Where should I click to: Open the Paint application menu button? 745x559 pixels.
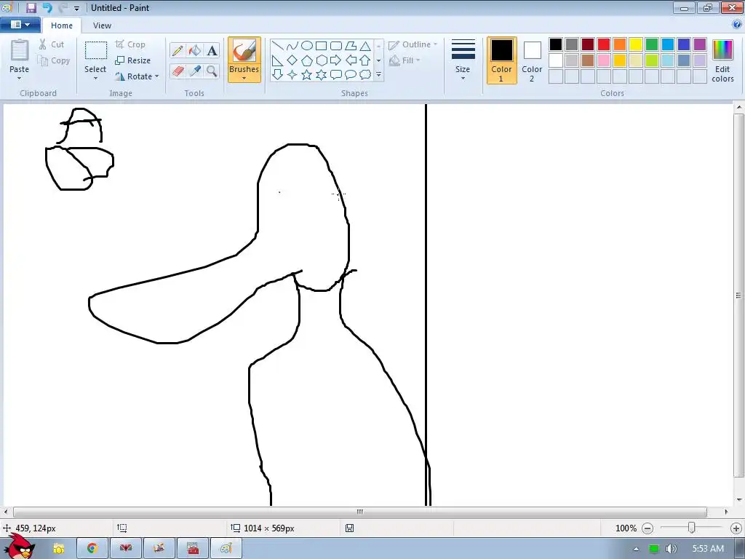click(x=20, y=25)
